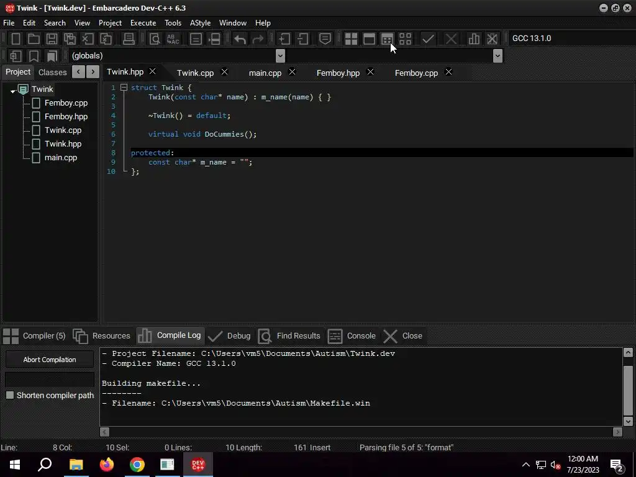The image size is (636, 477).
Task: Select Femboy.cpp in the project tree
Action: tap(66, 103)
